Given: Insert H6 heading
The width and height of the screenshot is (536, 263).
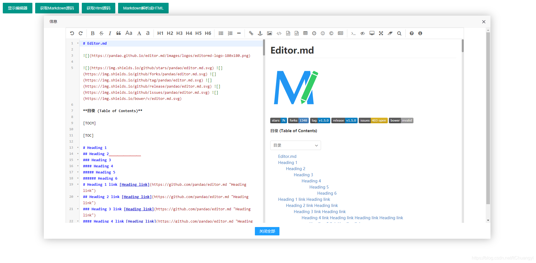Looking at the screenshot, I should (208, 33).
